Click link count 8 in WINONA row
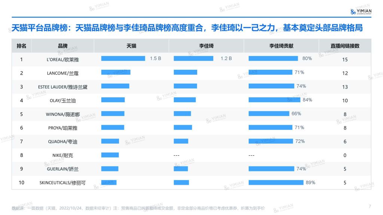This screenshot has width=383, height=215. tap(345, 114)
